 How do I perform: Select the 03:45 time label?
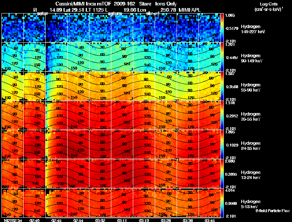210,221
